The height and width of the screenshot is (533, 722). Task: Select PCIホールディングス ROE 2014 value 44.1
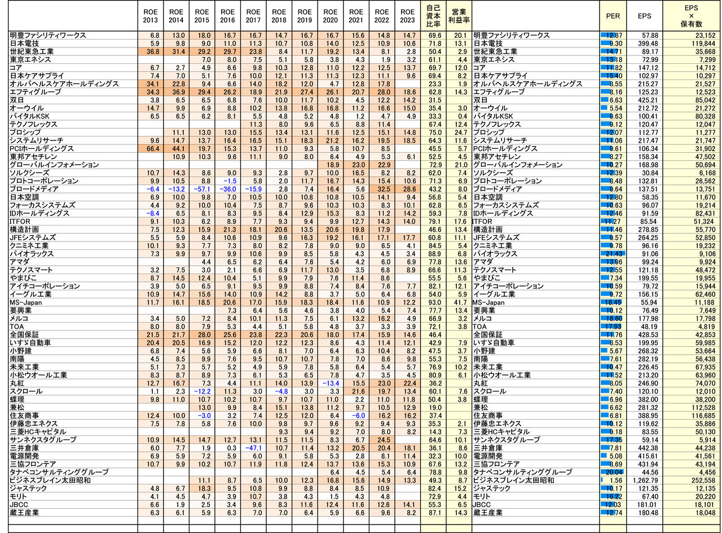coord(178,148)
